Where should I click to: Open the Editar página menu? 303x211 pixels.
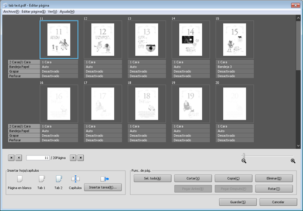pyautogui.click(x=33, y=12)
